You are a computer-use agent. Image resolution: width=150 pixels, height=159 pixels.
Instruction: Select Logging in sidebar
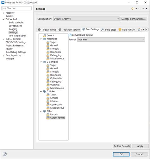pyautogui.click(x=13, y=29)
